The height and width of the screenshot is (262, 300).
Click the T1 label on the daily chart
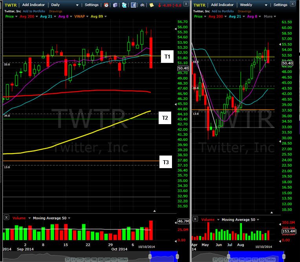[x=167, y=57]
